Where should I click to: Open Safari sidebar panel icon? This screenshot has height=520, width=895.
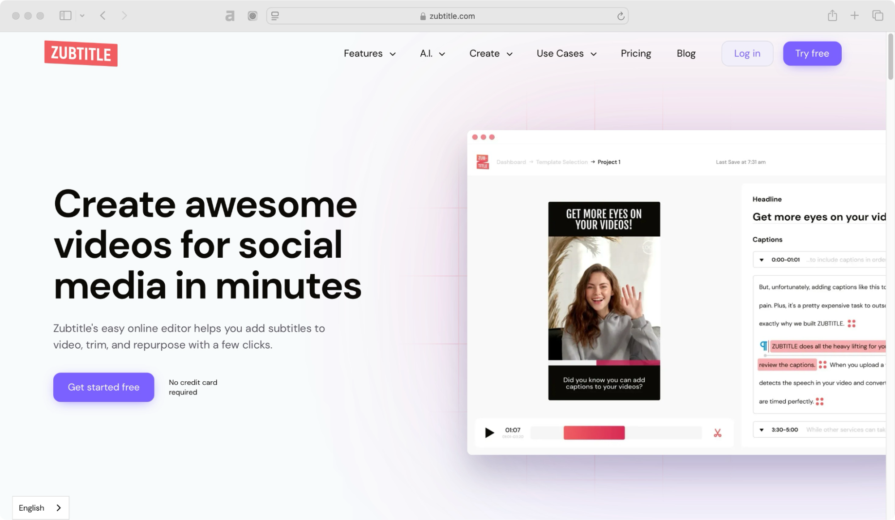click(x=65, y=16)
